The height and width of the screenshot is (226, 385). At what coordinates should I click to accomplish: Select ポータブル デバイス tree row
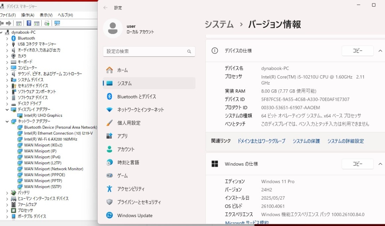(x=32, y=216)
